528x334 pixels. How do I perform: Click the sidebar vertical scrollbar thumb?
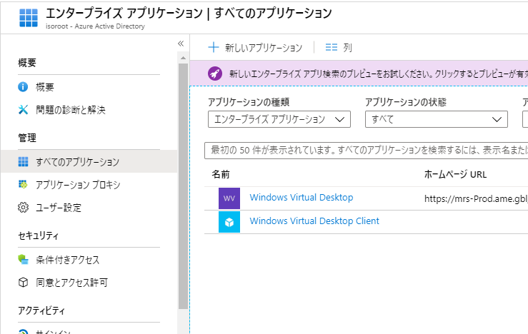183,186
